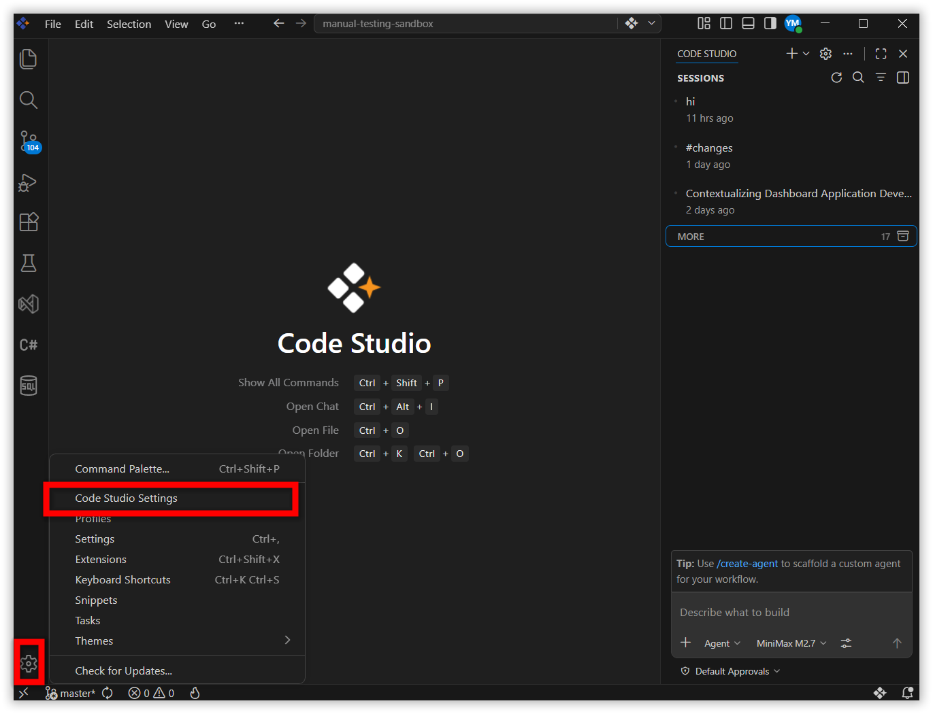
Task: Focus the 'Describe what to build' input
Action: tap(791, 612)
